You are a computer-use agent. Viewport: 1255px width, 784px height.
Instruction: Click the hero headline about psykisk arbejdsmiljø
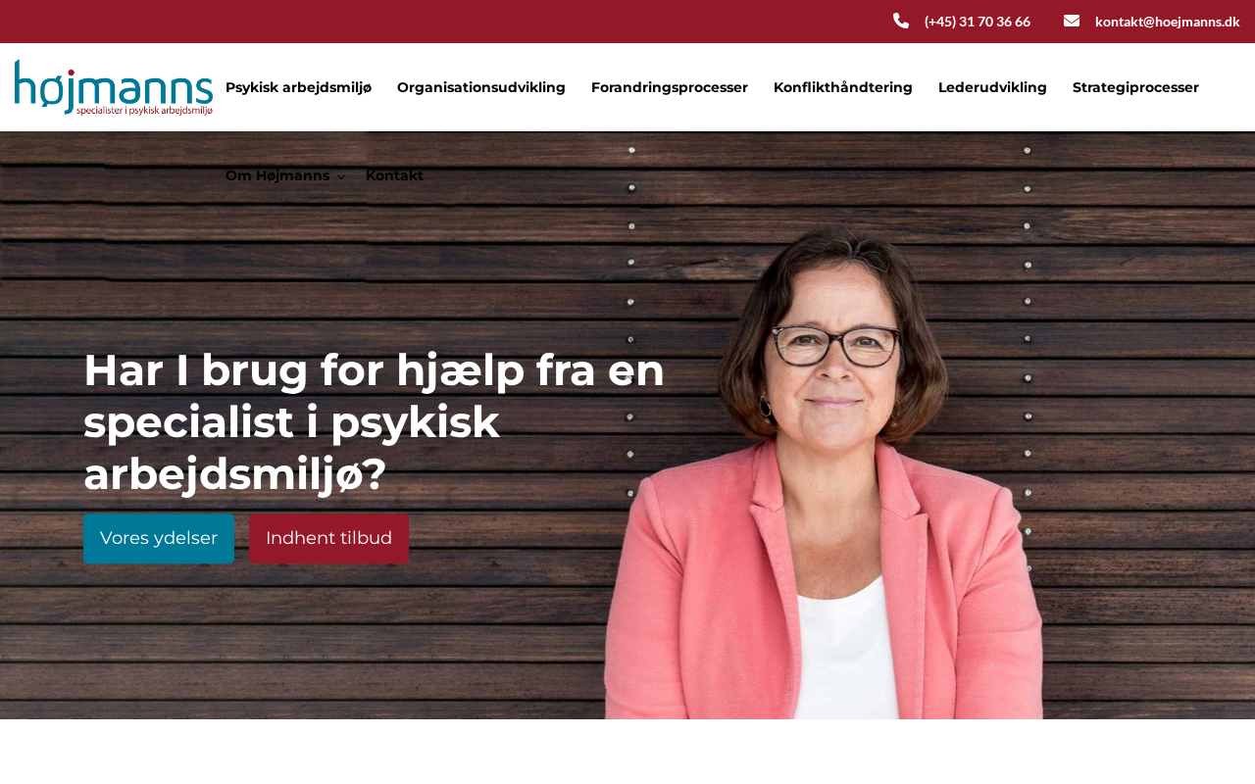[374, 422]
